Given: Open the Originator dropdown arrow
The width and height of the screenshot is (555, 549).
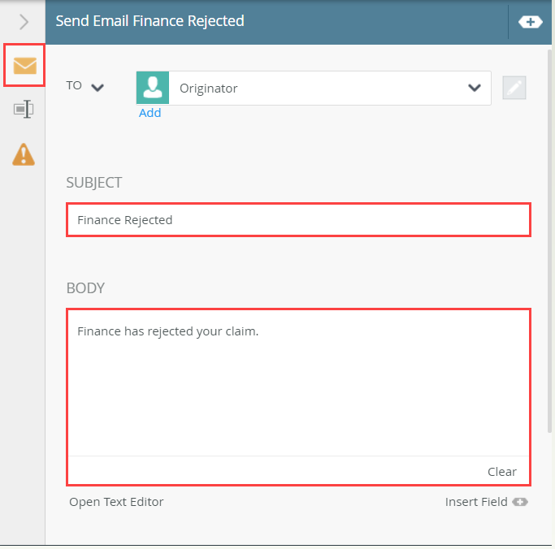Looking at the screenshot, I should (x=475, y=88).
